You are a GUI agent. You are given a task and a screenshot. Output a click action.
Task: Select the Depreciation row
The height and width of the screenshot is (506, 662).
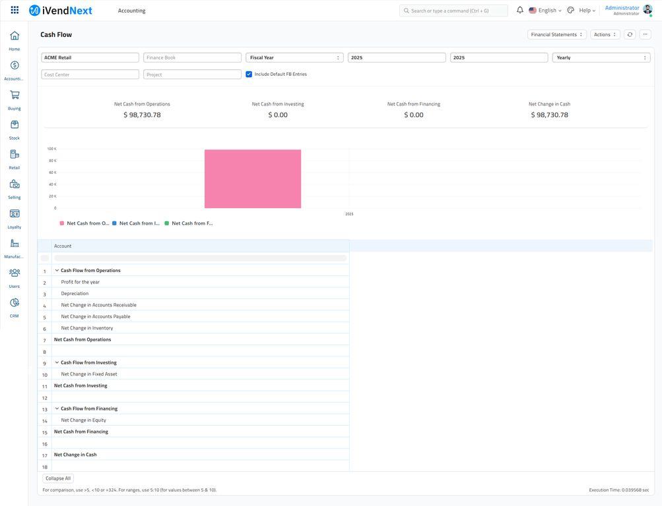tap(201, 293)
